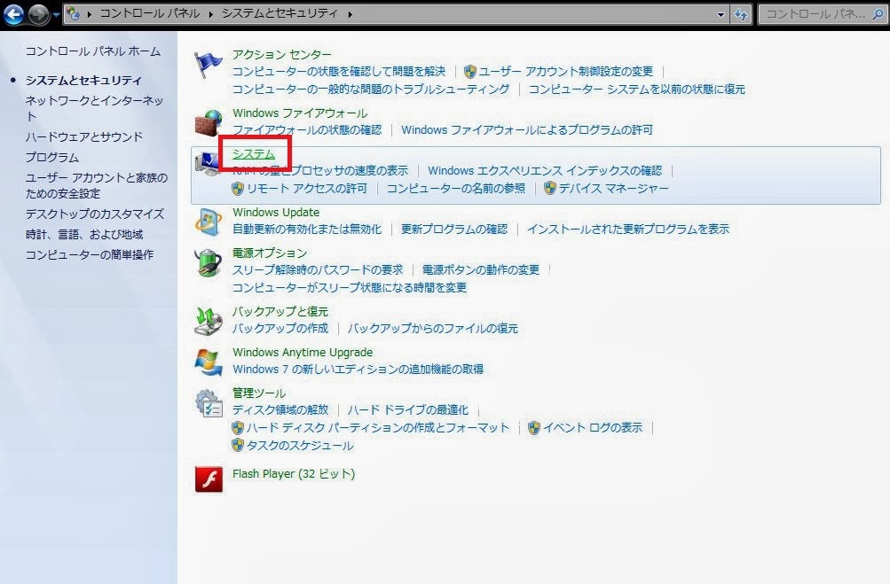This screenshot has width=890, height=584.
Task: Open コンピューターの簡単操作 sidebar category
Action: click(90, 254)
